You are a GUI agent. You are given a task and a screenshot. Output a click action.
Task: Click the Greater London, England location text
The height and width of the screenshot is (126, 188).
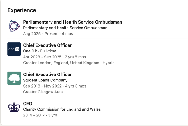(x=61, y=63)
